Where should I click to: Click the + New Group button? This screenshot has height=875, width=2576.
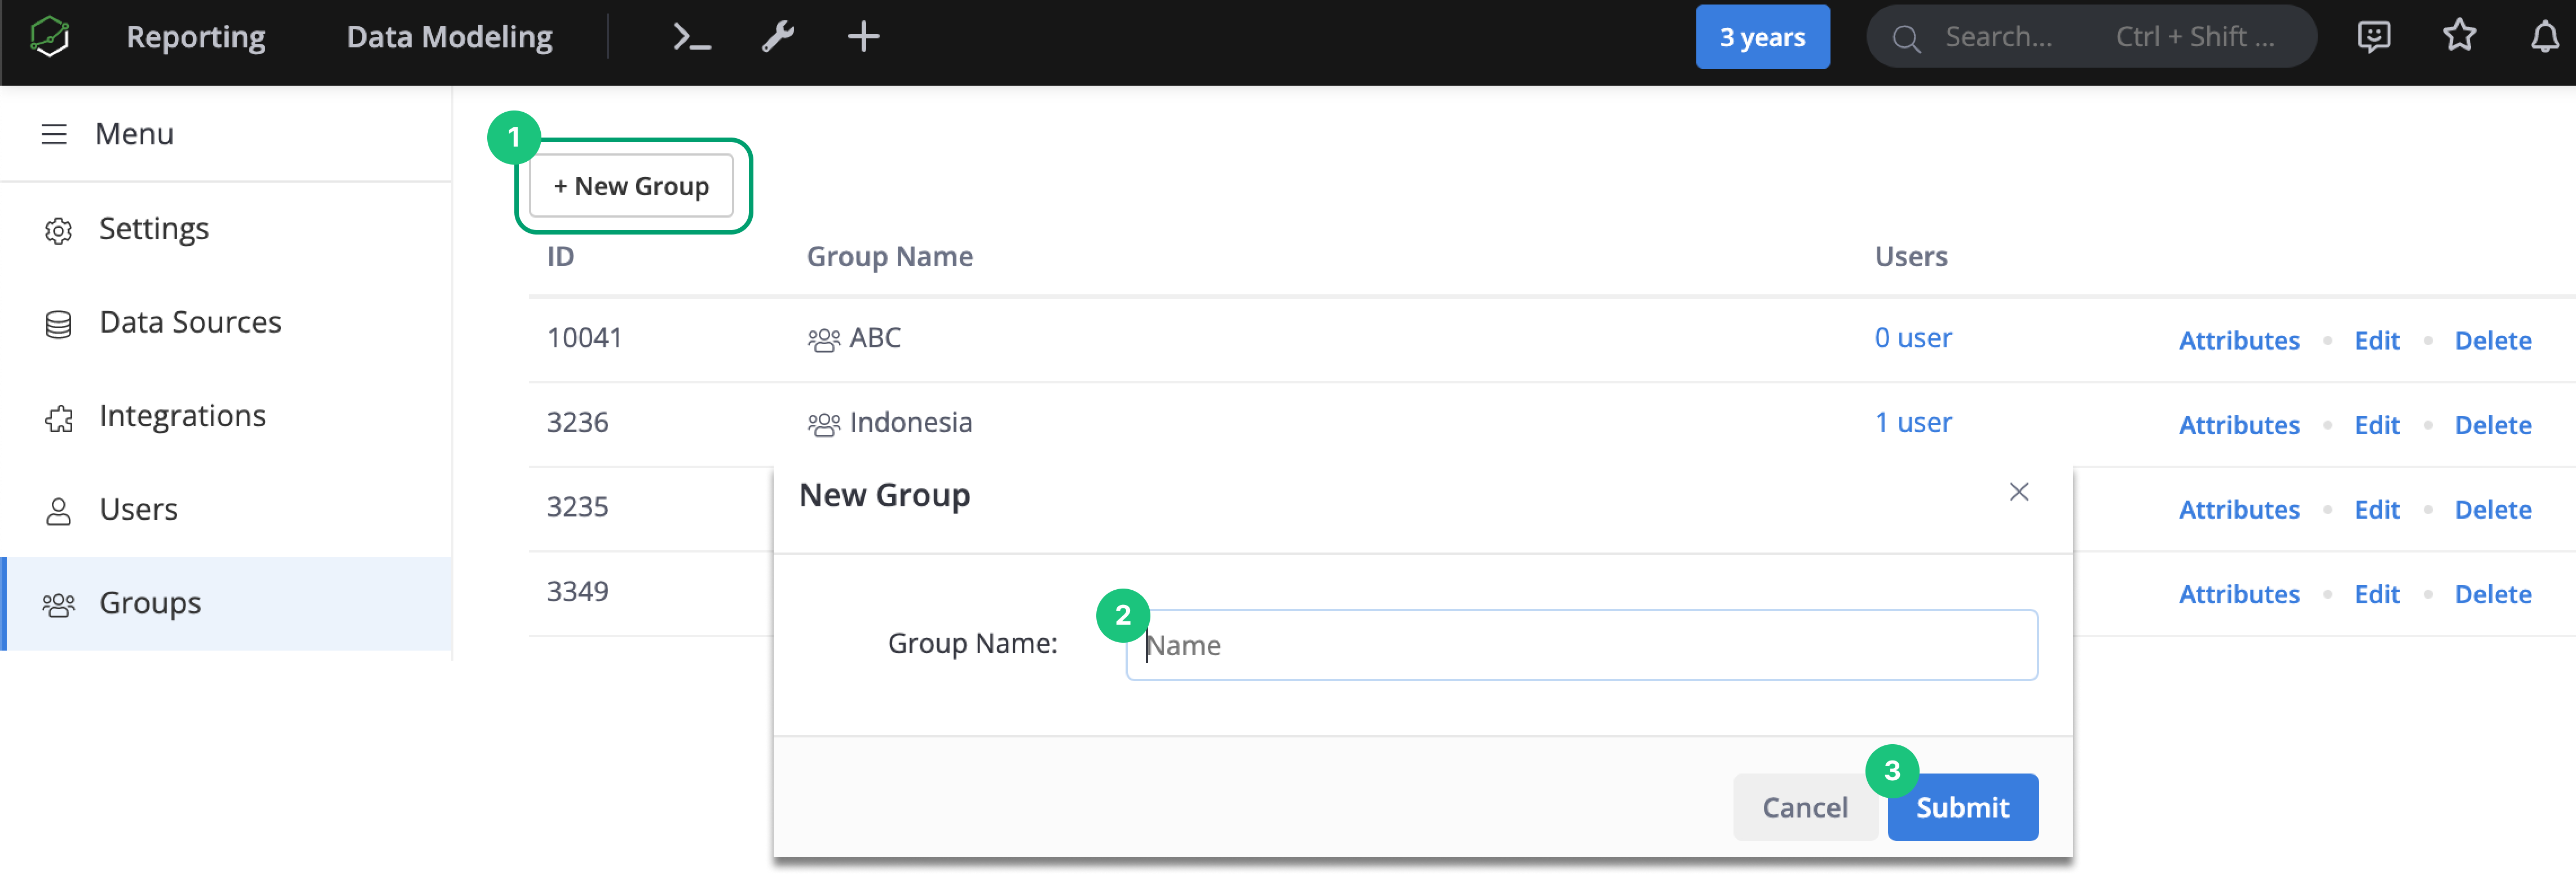[x=631, y=186]
